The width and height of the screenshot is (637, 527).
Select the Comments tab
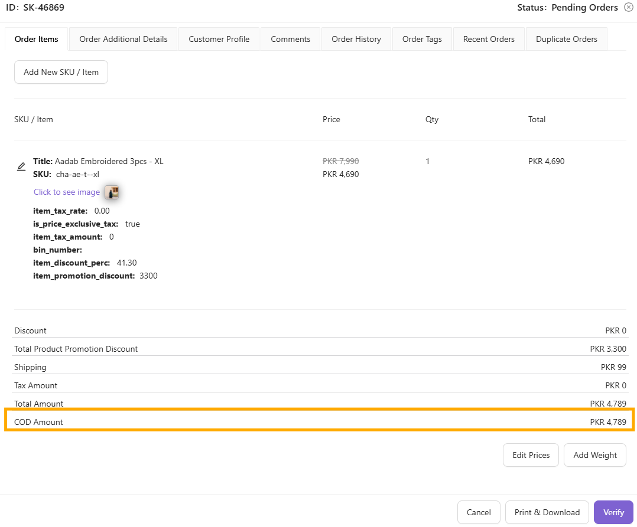click(x=291, y=40)
